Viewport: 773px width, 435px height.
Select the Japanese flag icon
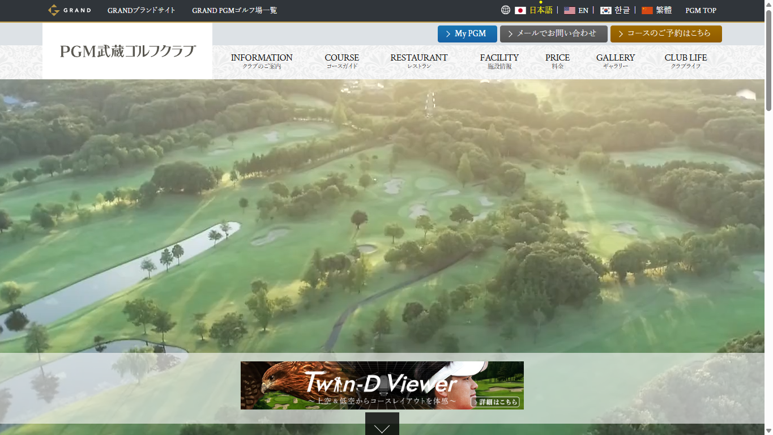(x=520, y=10)
